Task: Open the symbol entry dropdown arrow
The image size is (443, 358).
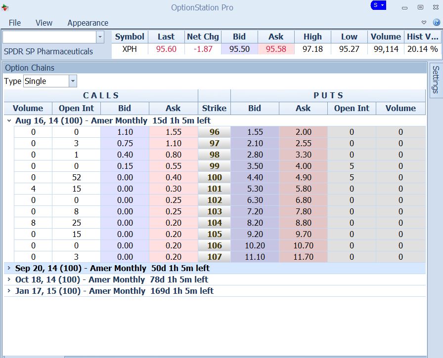Action: (100, 37)
